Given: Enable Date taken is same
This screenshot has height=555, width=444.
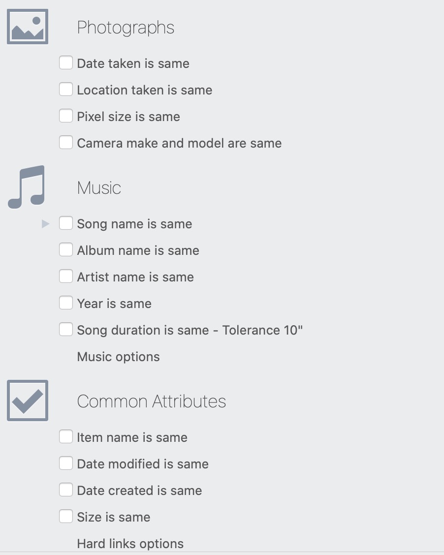Looking at the screenshot, I should coord(66,62).
